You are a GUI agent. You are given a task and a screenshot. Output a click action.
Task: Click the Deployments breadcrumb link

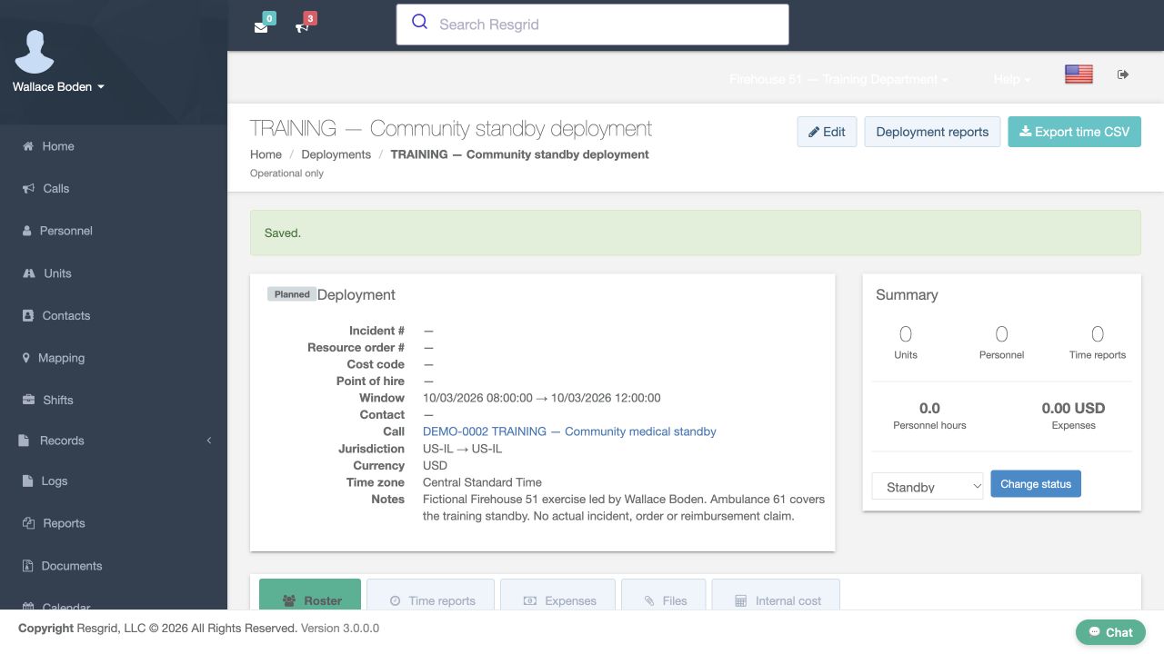point(336,154)
